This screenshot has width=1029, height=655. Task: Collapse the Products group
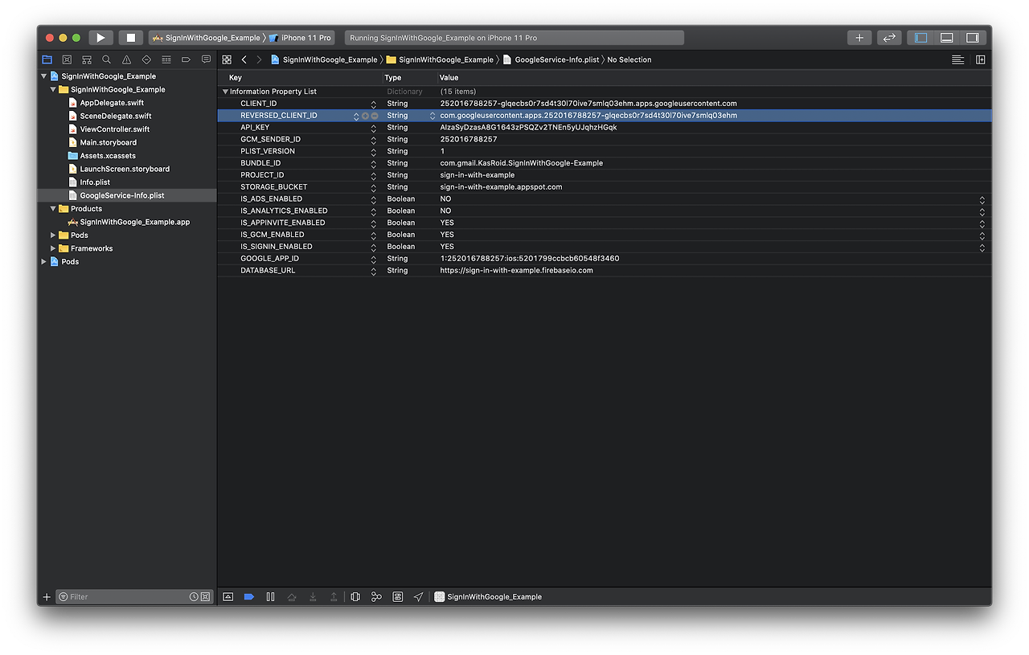(53, 209)
